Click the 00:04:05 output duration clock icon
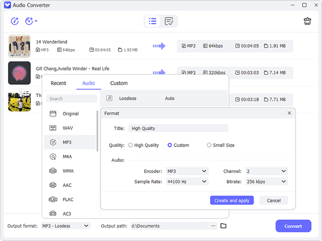The image size is (322, 241). (237, 46)
